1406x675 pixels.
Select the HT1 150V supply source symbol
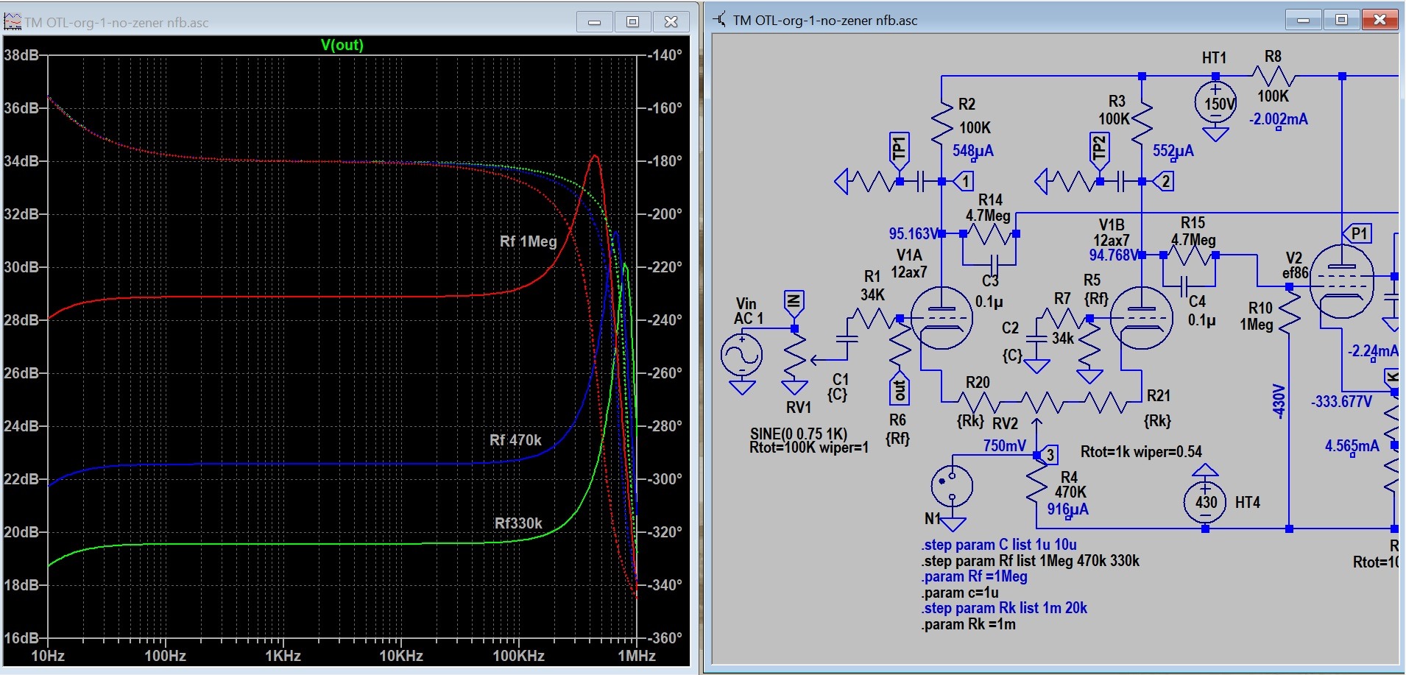point(1215,103)
